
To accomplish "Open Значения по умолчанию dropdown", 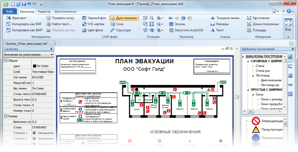I will [x=28, y=54].
